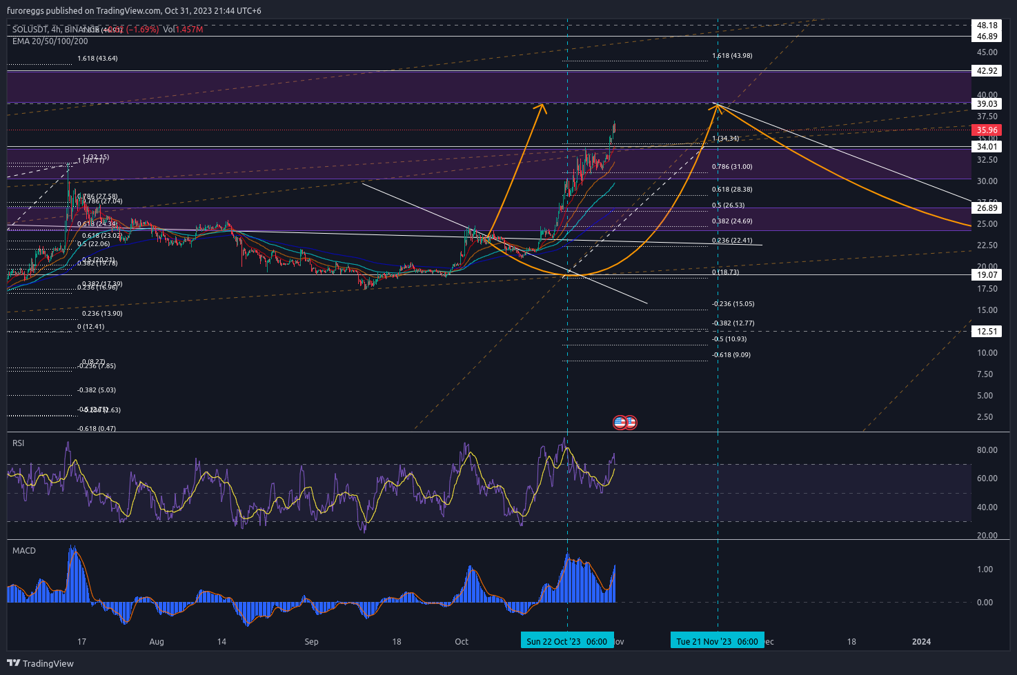
Task: Select the Fib label -0.618 (9.09)
Action: tap(731, 355)
